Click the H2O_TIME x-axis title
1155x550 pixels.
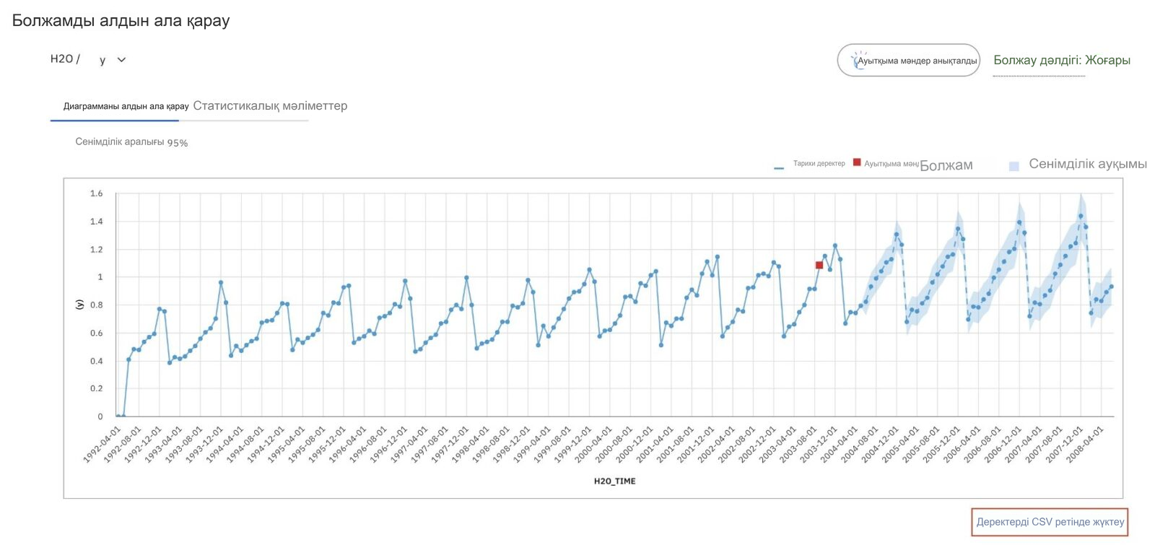614,481
